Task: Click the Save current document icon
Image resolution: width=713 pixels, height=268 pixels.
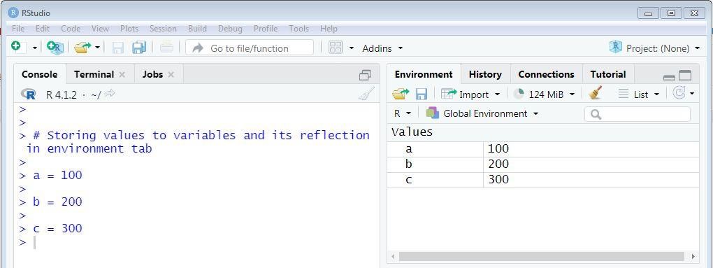Action: (117, 48)
